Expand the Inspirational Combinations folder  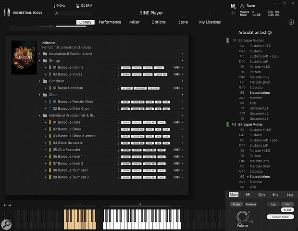click(39, 53)
